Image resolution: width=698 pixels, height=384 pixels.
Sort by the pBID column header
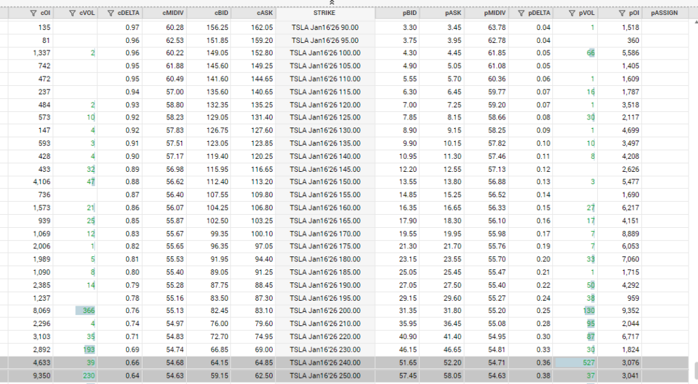pyautogui.click(x=410, y=14)
